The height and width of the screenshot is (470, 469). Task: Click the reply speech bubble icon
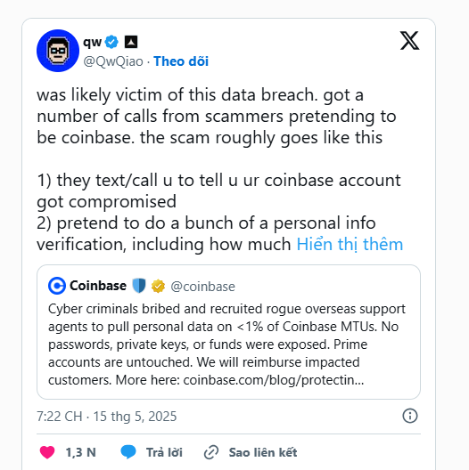[128, 451]
